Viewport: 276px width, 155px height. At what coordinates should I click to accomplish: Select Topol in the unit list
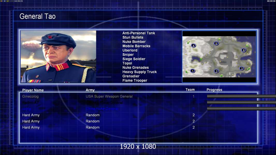127,63
